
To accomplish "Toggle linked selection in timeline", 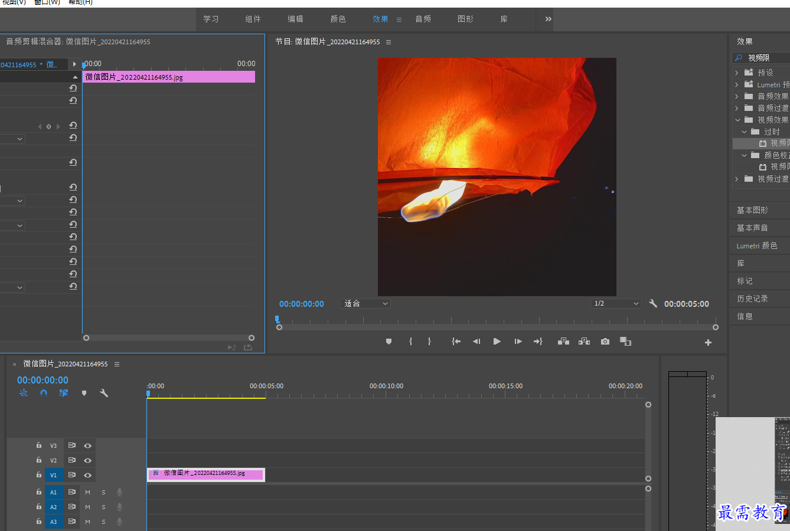I will 64,393.
